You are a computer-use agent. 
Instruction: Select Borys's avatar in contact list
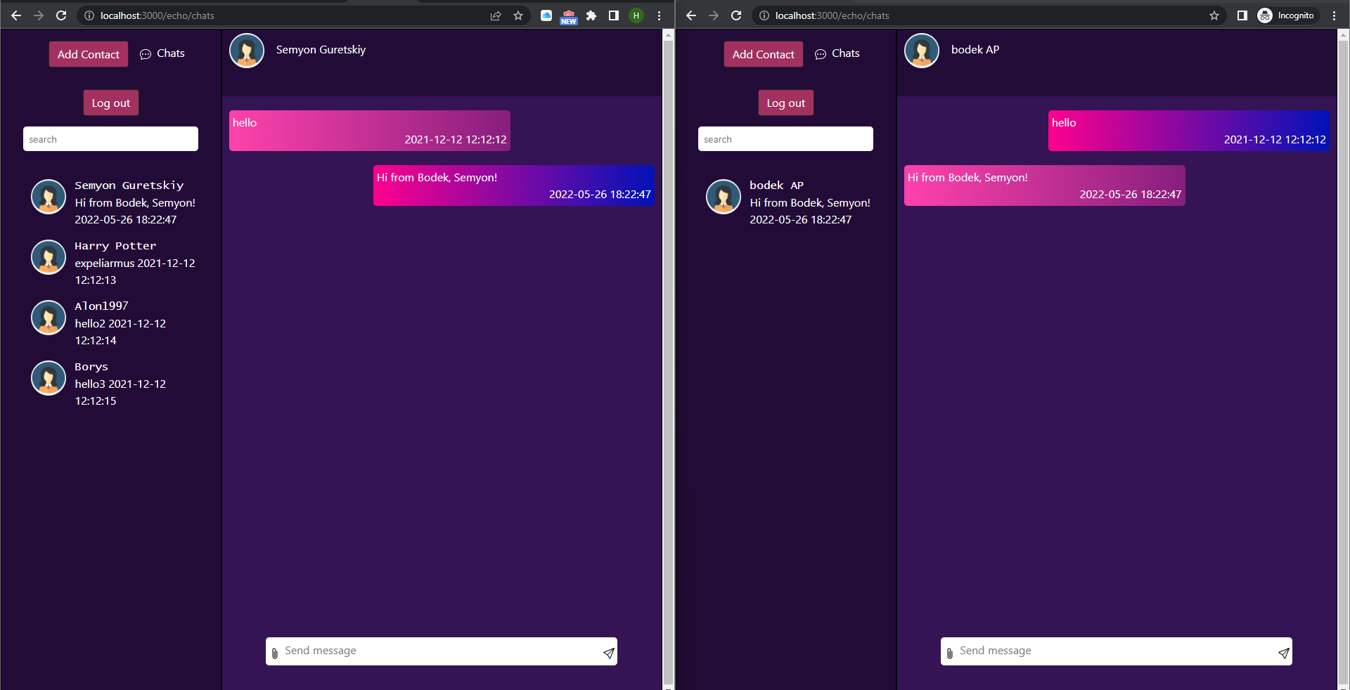tap(49, 378)
